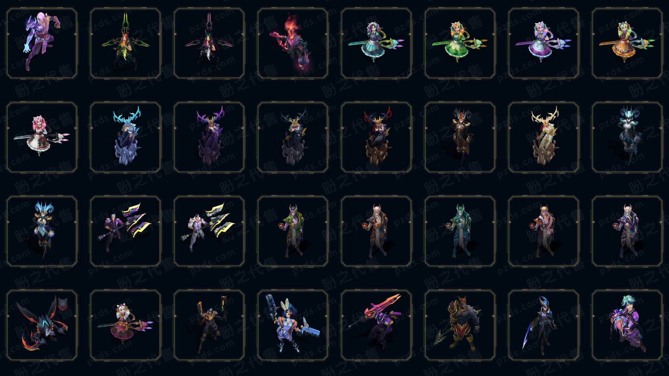Choose the purple dress maid with sword
669x376 pixels.
point(544,43)
